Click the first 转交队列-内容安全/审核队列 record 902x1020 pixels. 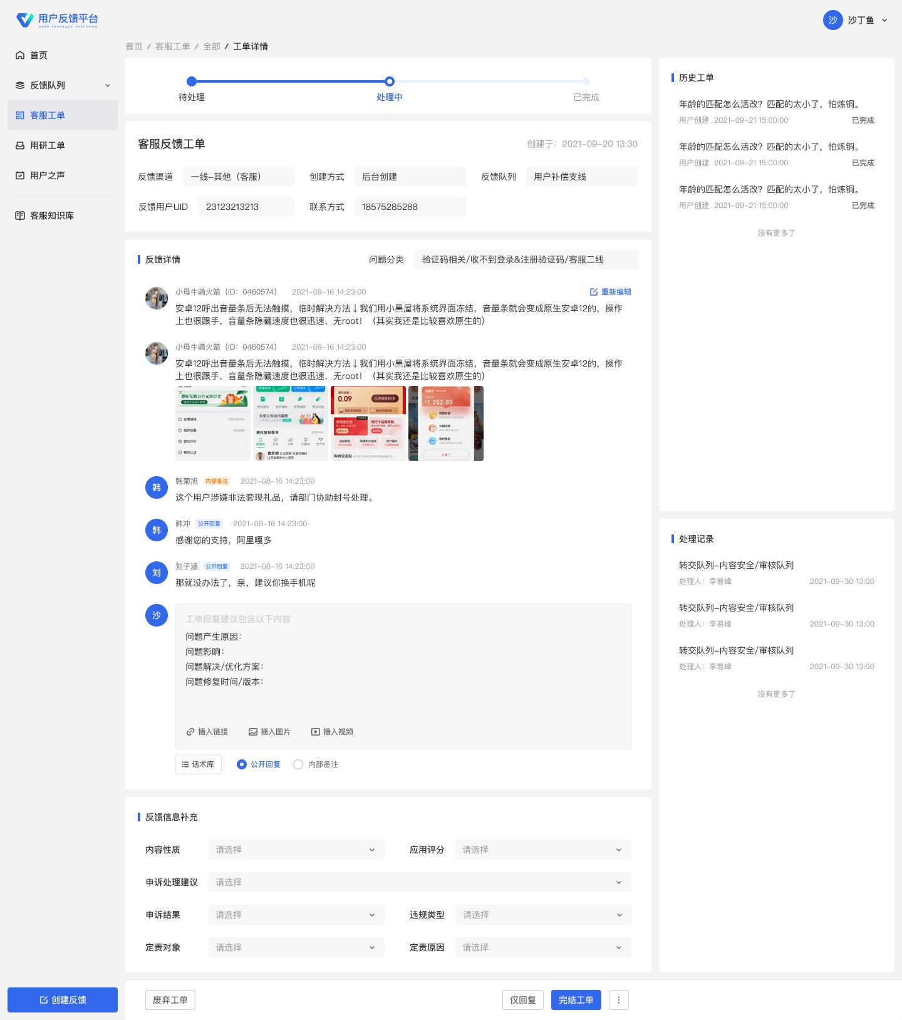(x=777, y=573)
